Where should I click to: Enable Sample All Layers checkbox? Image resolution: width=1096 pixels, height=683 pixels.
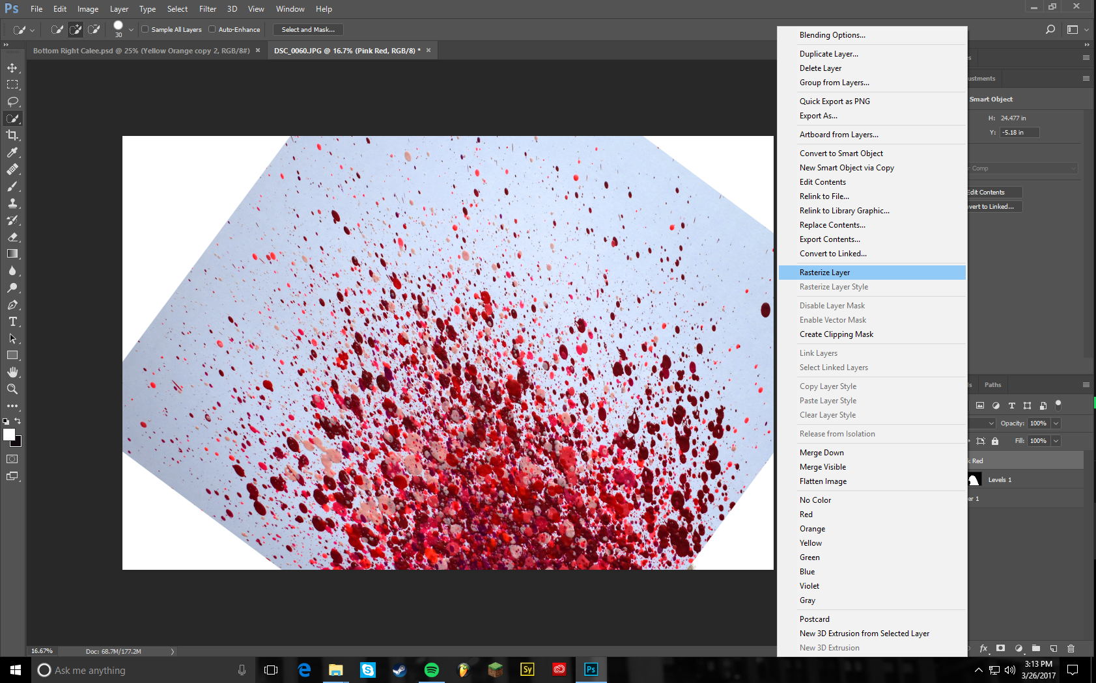145,29
